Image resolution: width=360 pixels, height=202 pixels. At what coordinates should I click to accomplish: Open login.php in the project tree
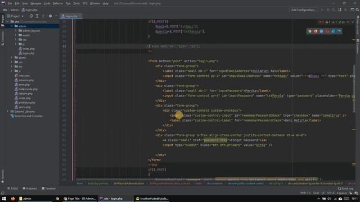pos(26,53)
